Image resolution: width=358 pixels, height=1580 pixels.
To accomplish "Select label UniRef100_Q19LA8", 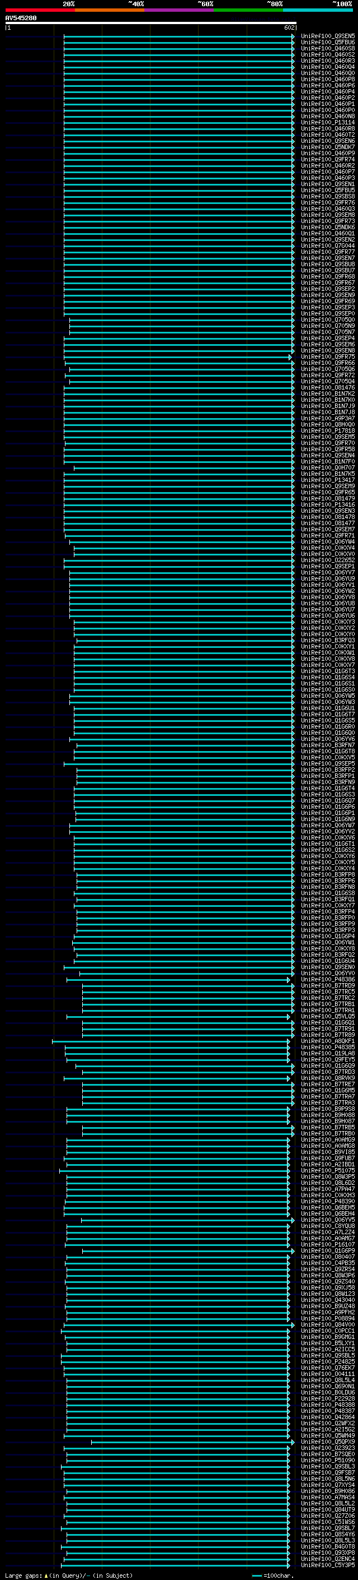I will coord(327,1053).
